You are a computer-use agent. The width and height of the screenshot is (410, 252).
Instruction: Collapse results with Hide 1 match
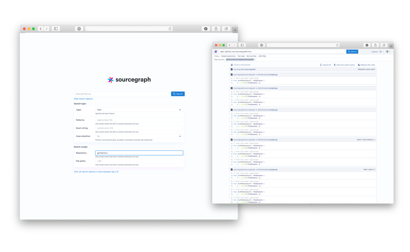[369, 169]
